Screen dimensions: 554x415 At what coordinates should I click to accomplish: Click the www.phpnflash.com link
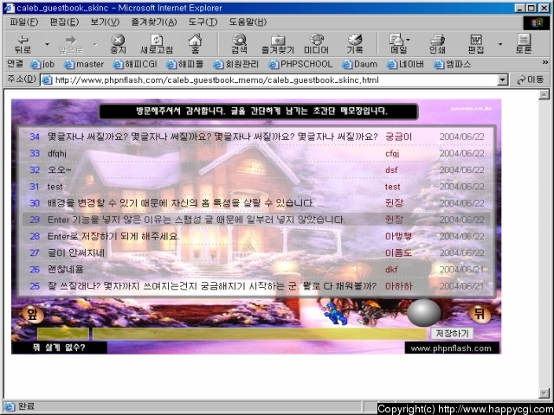451,348
